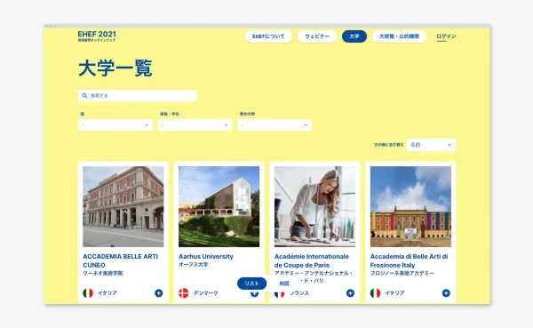Viewport: 533px width, 328px height.
Task: Click the plus icon on Accademia di Belle Arti di Frosinone card
Action: (x=446, y=293)
